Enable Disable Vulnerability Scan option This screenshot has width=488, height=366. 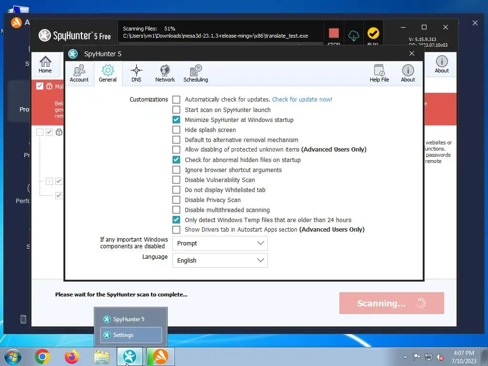pyautogui.click(x=176, y=180)
